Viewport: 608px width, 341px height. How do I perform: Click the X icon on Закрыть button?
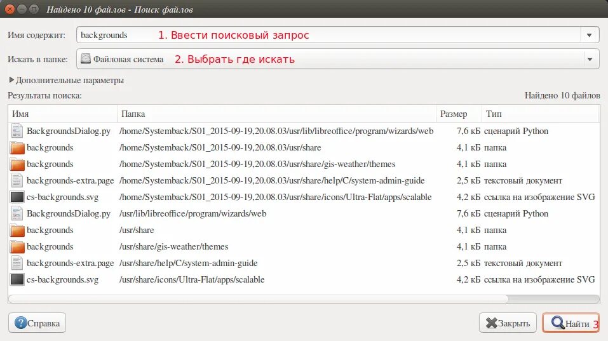491,323
